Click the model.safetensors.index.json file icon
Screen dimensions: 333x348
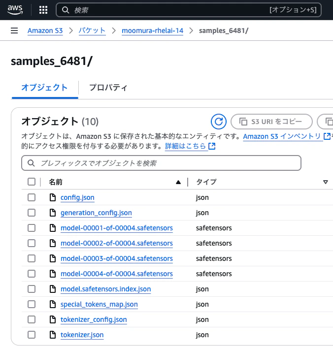tap(53, 289)
